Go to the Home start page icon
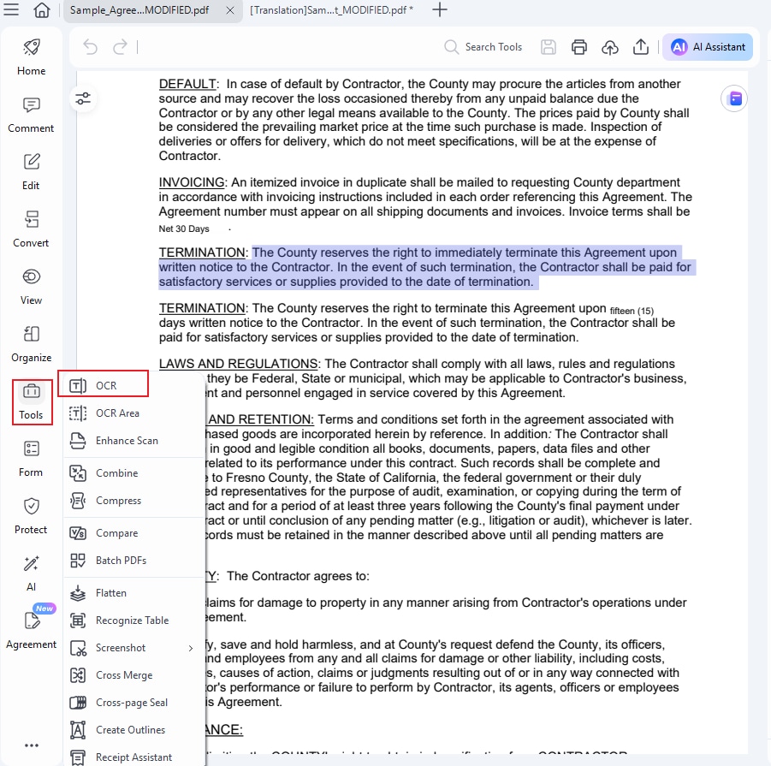The width and height of the screenshot is (771, 766). click(x=42, y=9)
